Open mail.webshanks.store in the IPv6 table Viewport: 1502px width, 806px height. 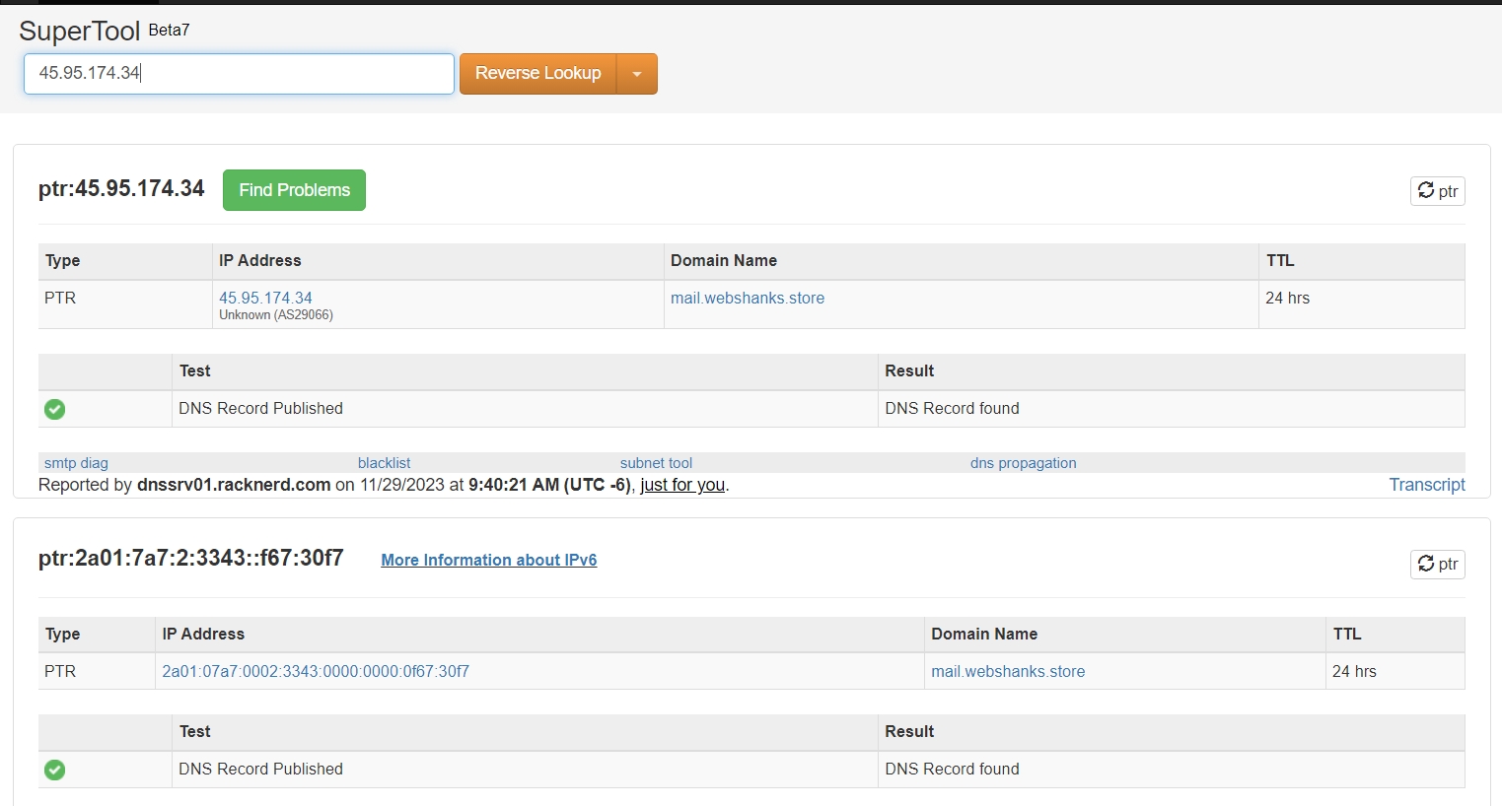point(1007,671)
